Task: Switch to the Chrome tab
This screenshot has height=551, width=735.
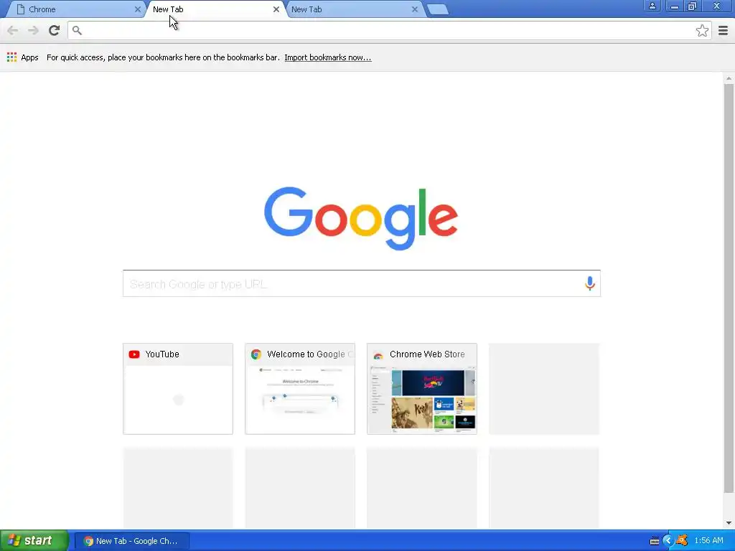Action: [75, 9]
